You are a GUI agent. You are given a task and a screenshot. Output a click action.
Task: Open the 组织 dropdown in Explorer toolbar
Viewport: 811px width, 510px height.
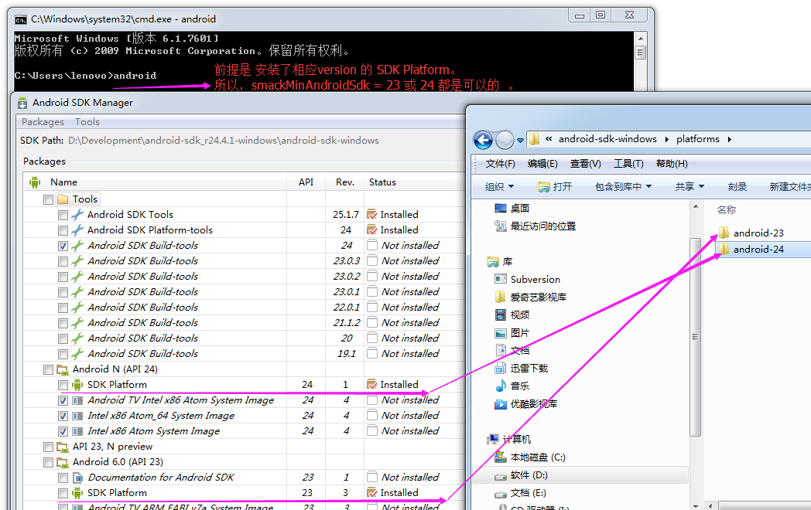click(499, 186)
